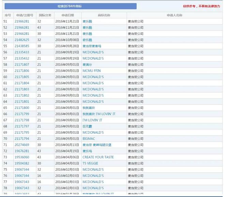Open 我就喜欢 I'M LOVIN' IT in row 66

click(x=99, y=114)
